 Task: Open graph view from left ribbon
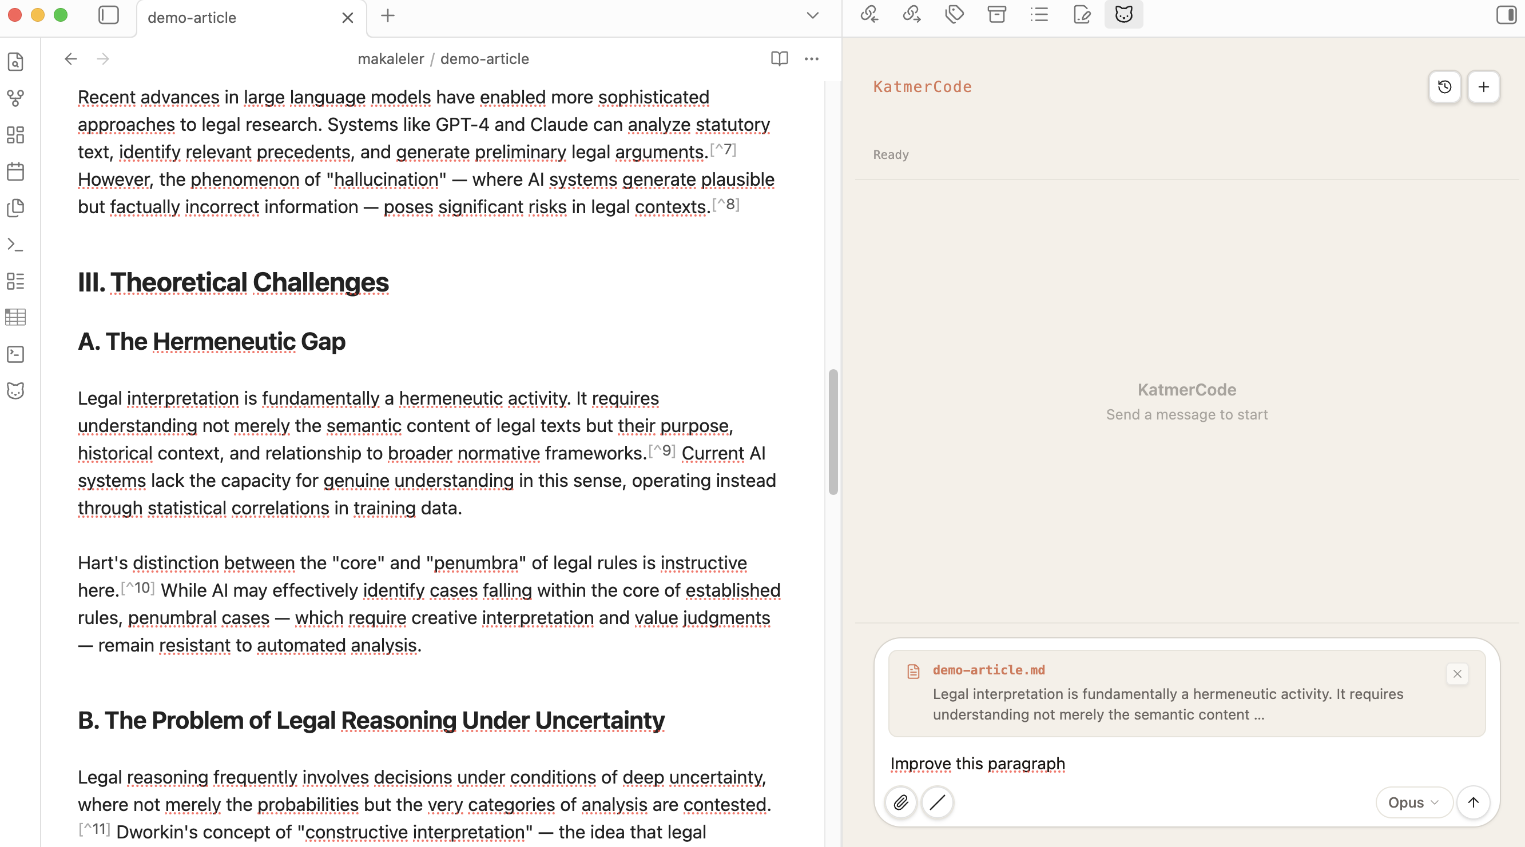pyautogui.click(x=15, y=98)
